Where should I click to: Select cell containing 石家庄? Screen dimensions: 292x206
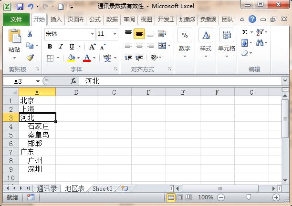[37, 126]
